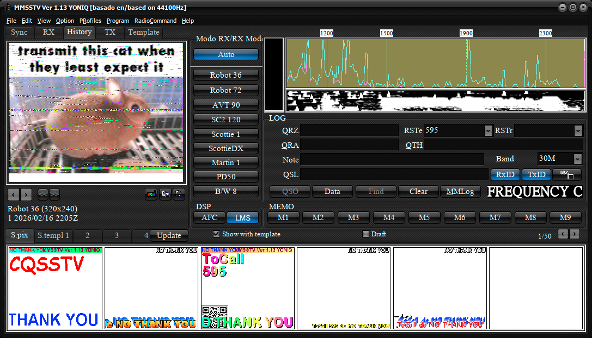The height and width of the screenshot is (338, 592).
Task: Toggle the LMS DSP filter
Action: (242, 218)
